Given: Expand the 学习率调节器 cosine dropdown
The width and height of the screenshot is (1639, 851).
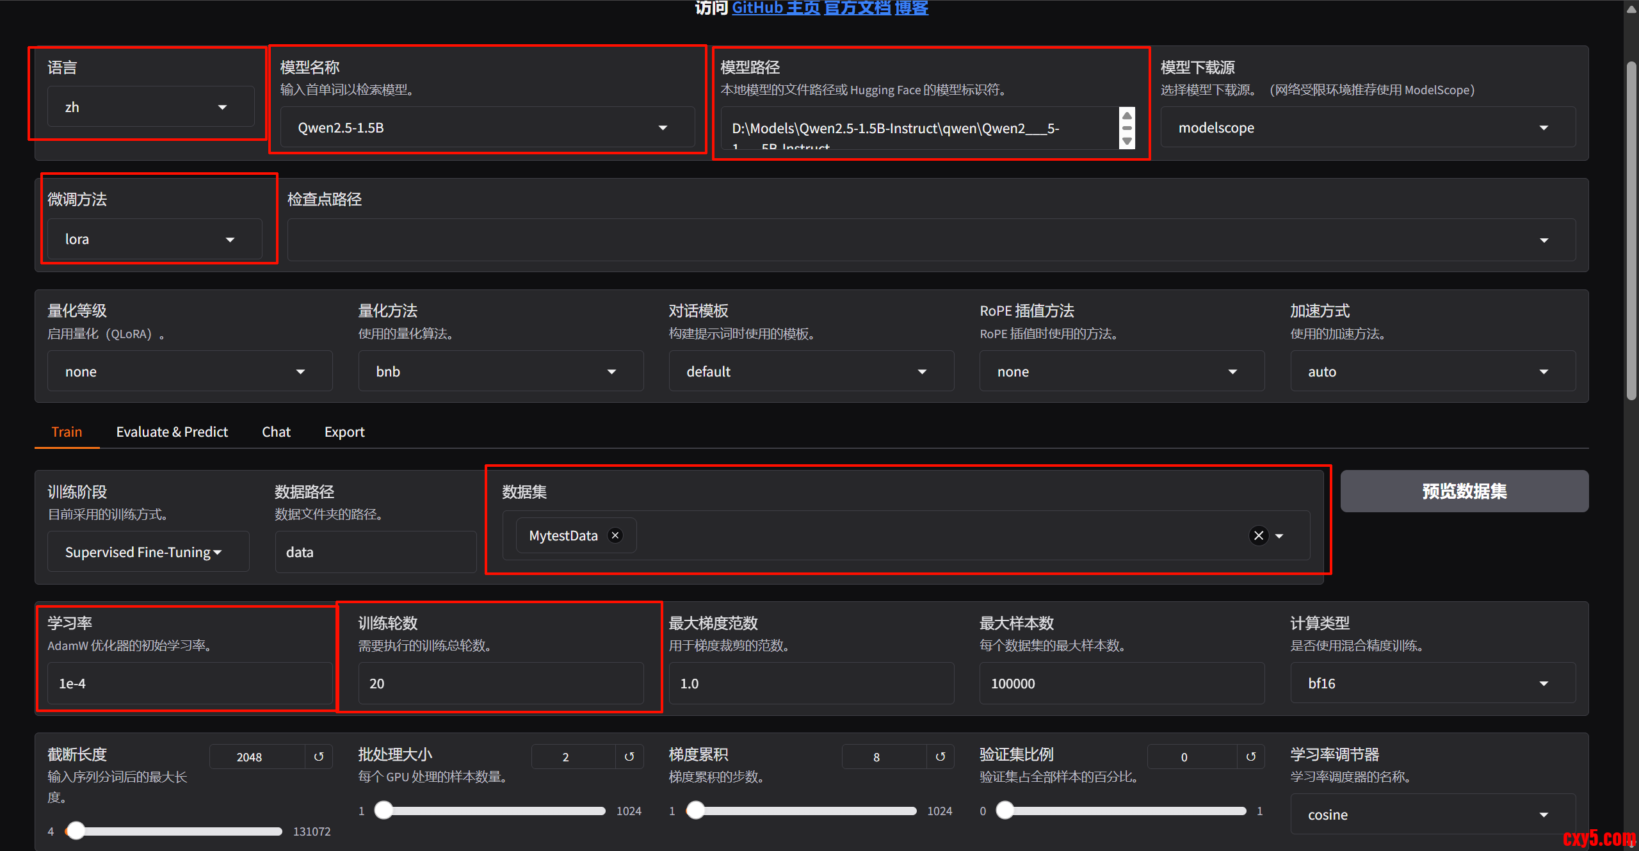Looking at the screenshot, I should (1432, 815).
